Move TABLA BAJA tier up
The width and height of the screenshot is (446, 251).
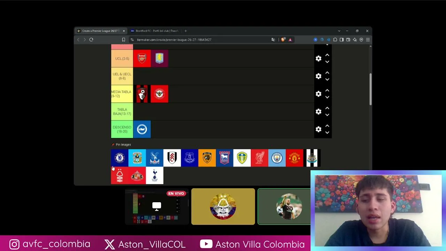coord(327,108)
